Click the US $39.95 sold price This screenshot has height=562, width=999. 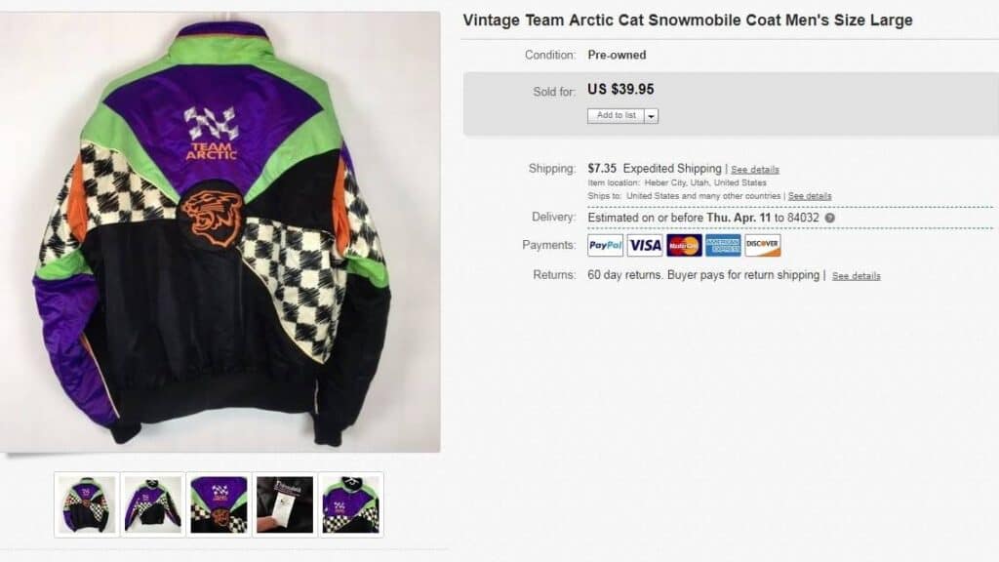620,89
